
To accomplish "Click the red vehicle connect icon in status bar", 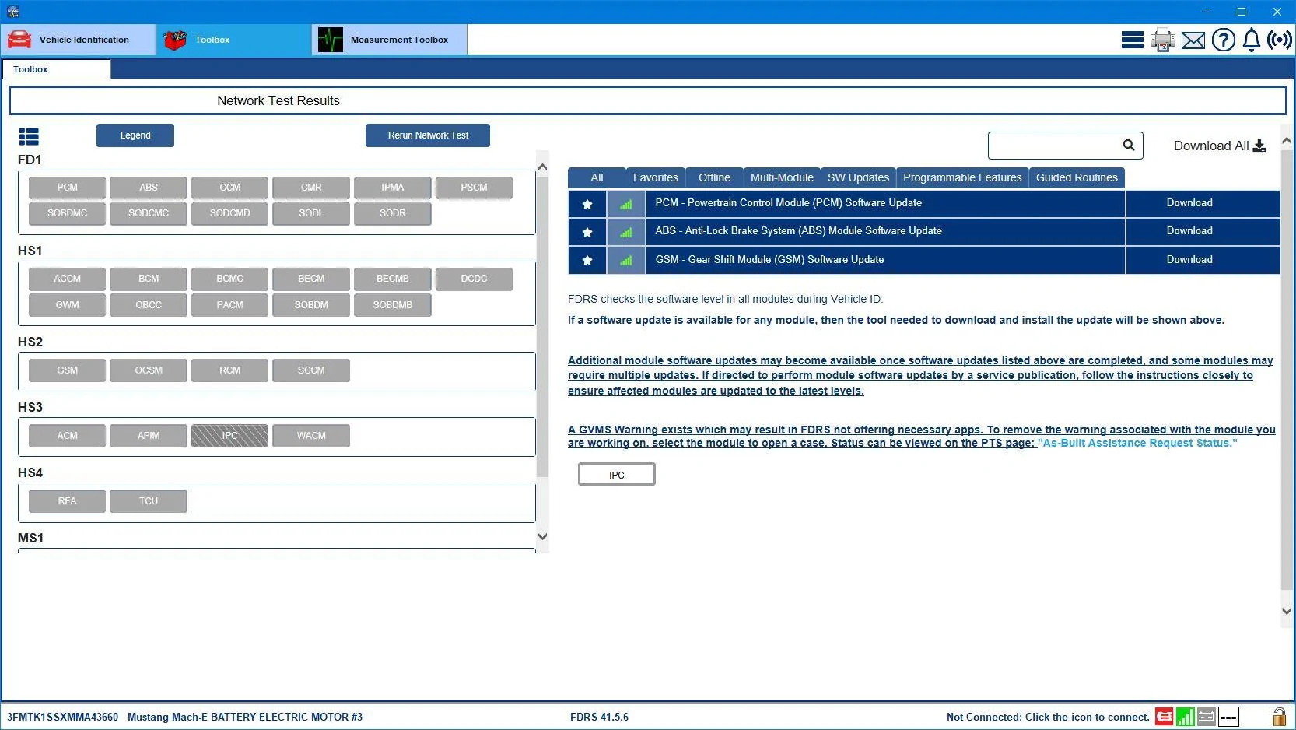I will 1165,717.
